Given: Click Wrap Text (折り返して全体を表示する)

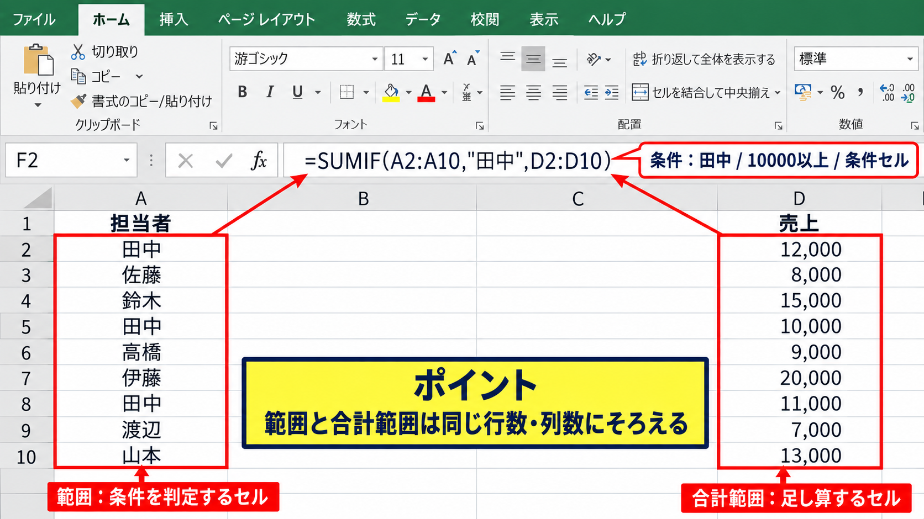Looking at the screenshot, I should [704, 59].
